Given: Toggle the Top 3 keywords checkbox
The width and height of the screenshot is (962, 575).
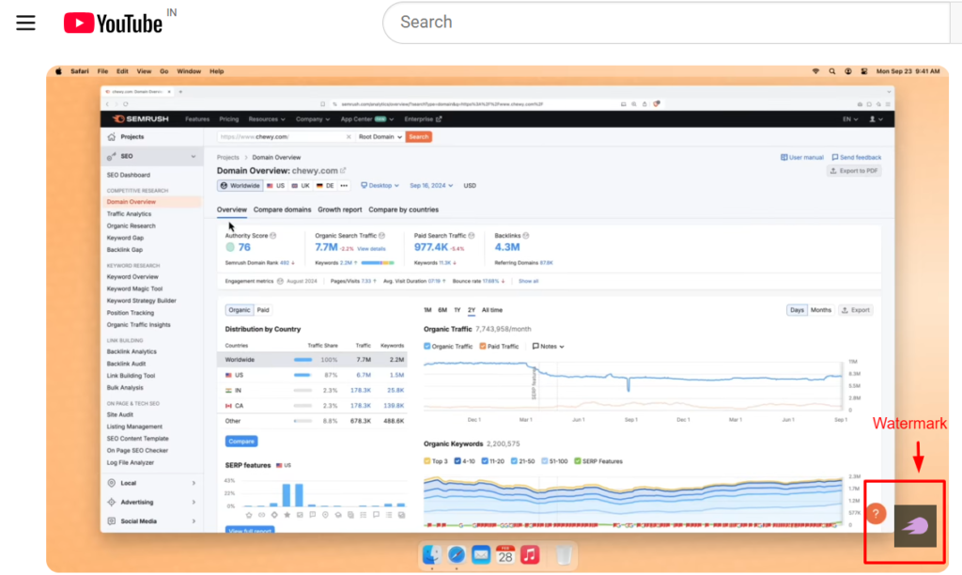Looking at the screenshot, I should (x=427, y=461).
